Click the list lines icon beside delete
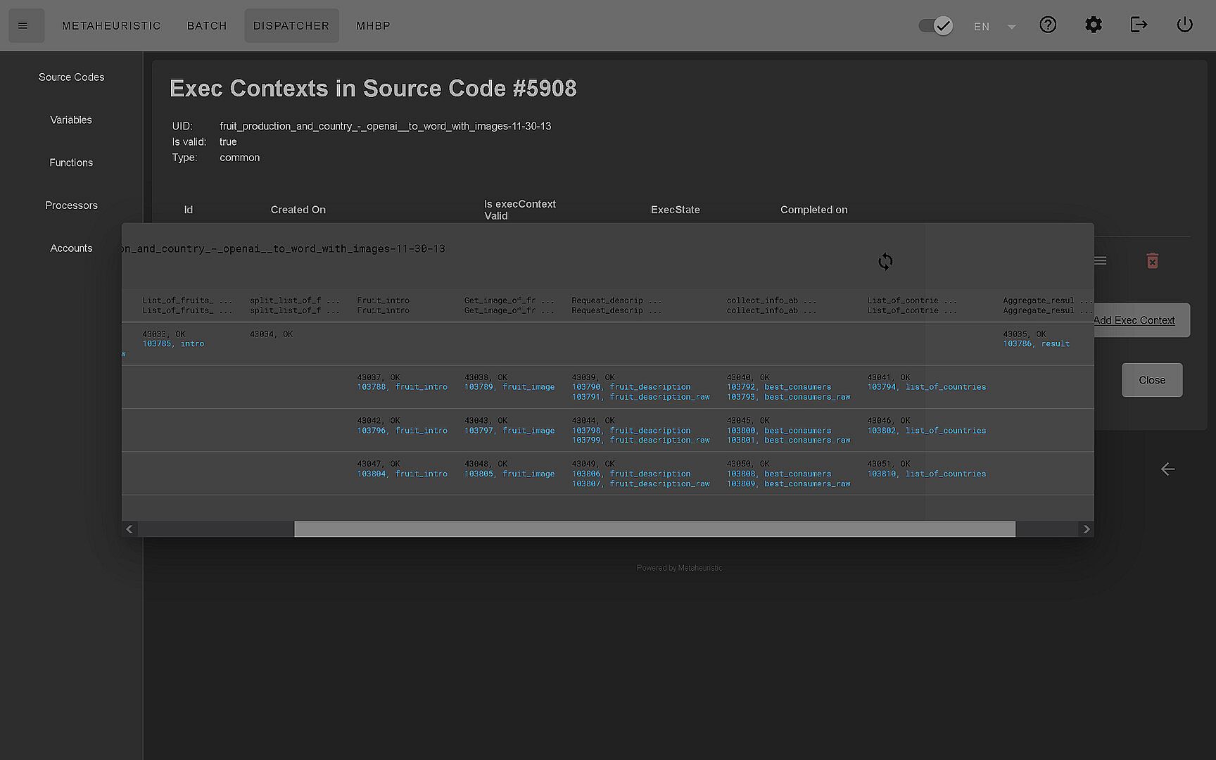 click(1101, 261)
